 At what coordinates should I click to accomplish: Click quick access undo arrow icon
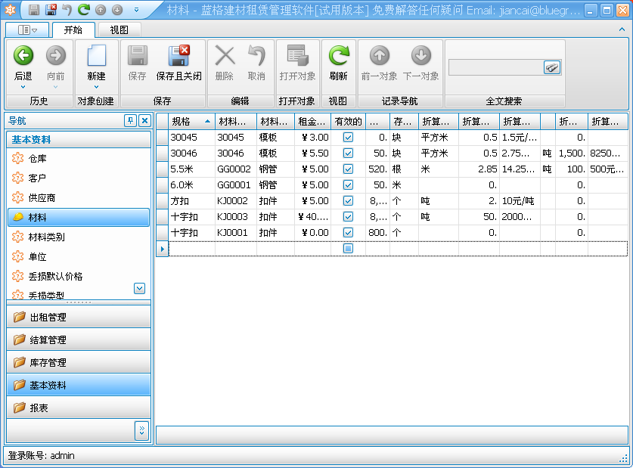pyautogui.click(x=67, y=10)
